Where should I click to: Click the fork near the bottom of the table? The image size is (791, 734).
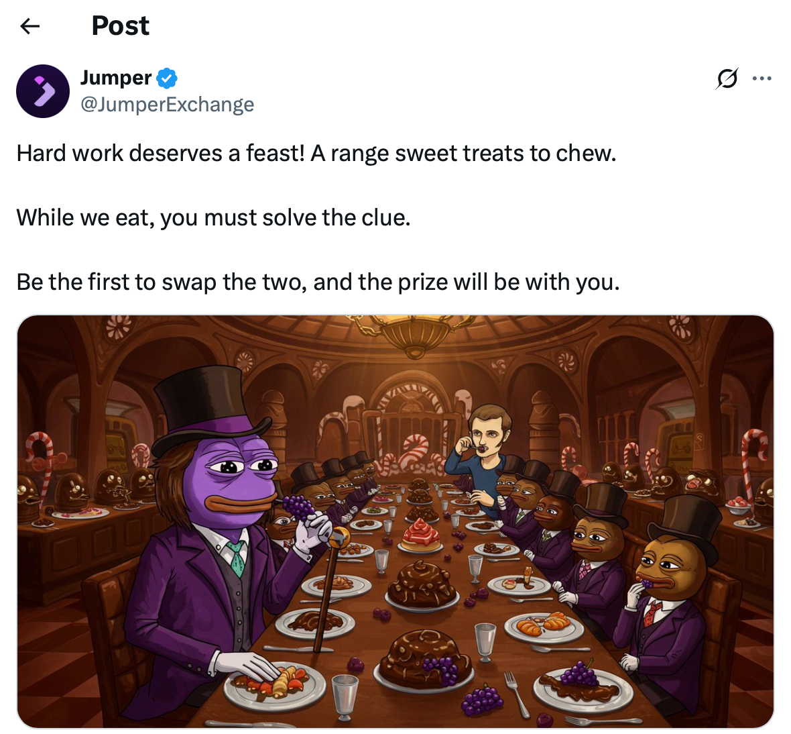pyautogui.click(x=516, y=694)
